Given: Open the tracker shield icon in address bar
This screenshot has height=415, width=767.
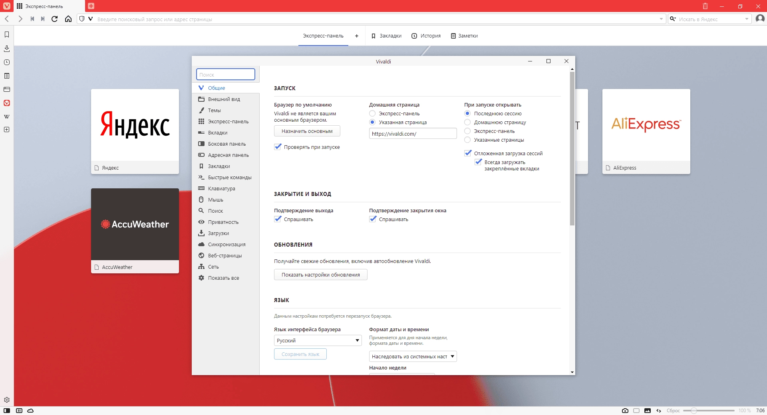Looking at the screenshot, I should (x=82, y=19).
